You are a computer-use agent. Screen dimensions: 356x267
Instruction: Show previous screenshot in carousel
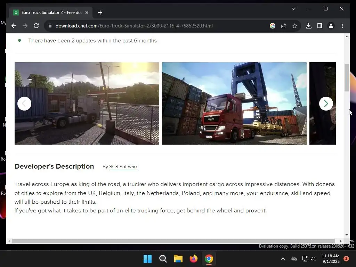coord(24,104)
